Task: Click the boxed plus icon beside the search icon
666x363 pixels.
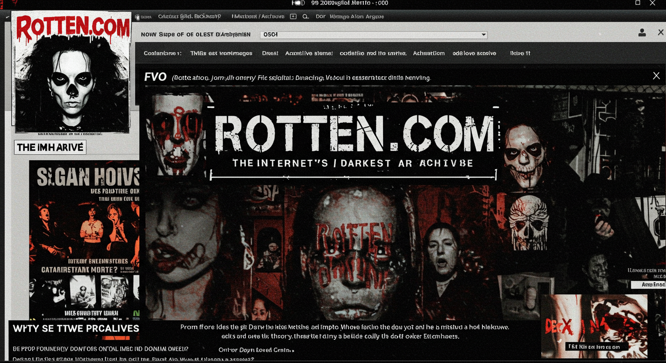Action: (x=293, y=17)
